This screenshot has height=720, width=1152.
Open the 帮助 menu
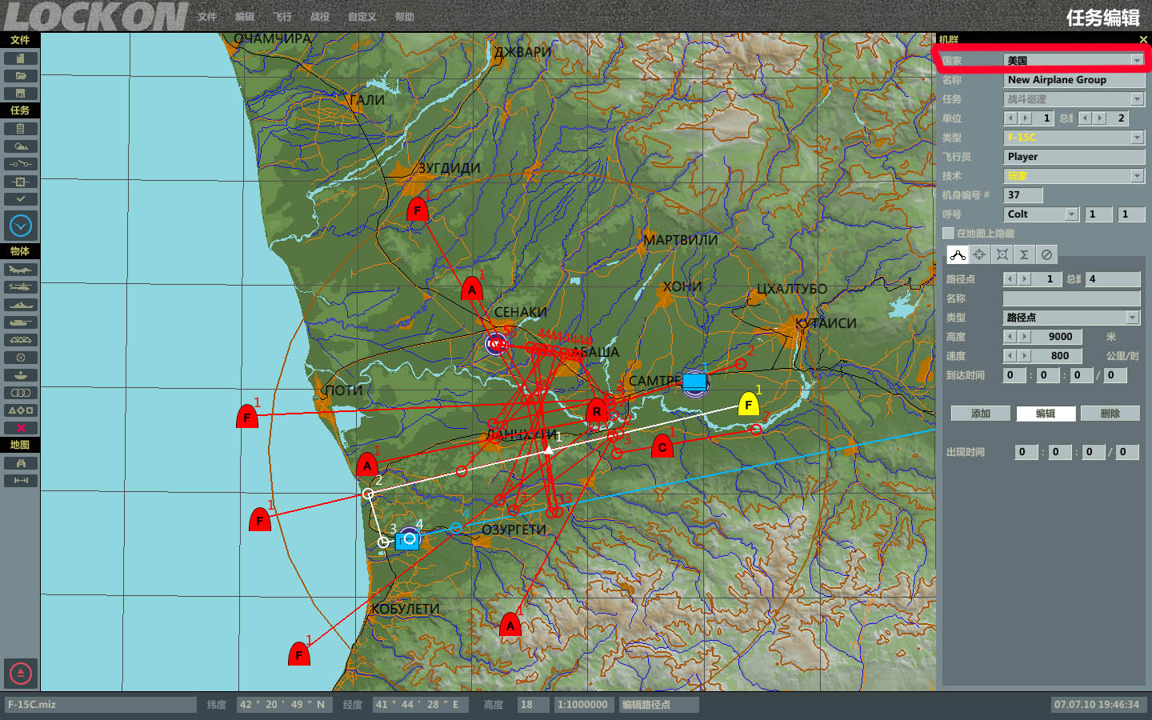pyautogui.click(x=405, y=17)
